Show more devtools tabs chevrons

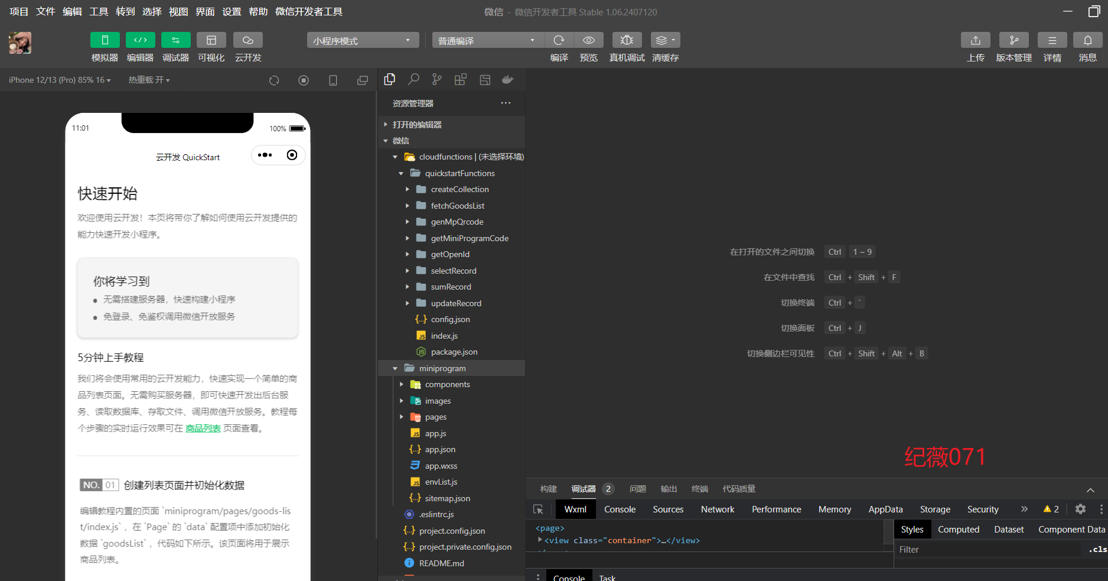pyautogui.click(x=1024, y=509)
